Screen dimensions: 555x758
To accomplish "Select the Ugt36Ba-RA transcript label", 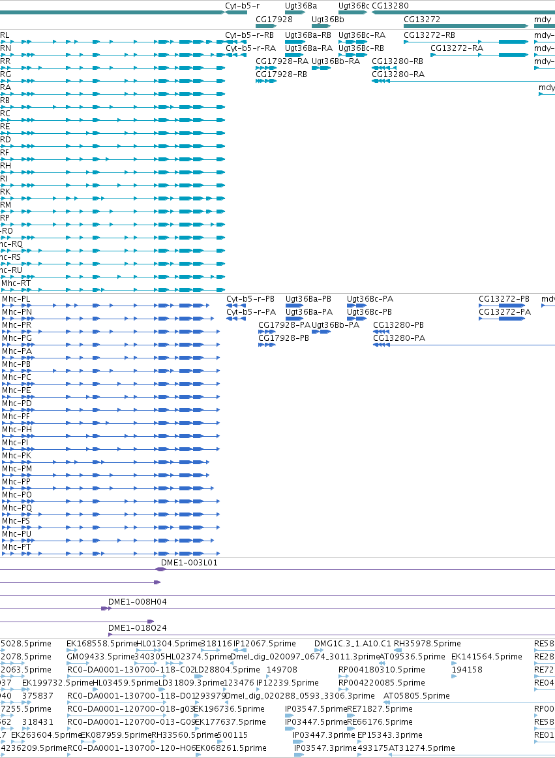I will 308,48.
